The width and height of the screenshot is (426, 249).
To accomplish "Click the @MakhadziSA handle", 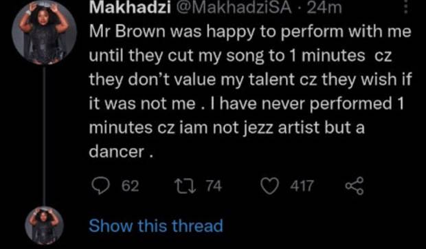I will (234, 8).
